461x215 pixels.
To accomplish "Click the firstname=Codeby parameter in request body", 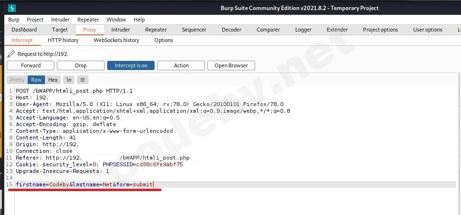I will 43,184.
